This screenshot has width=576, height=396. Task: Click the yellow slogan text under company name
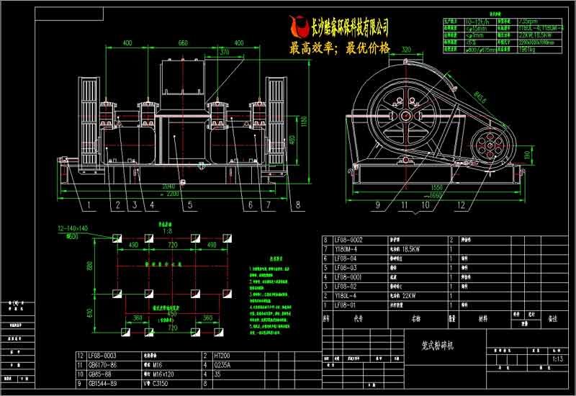pyautogui.click(x=338, y=48)
